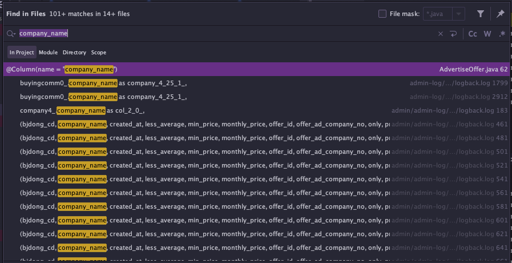The image size is (512, 263).
Task: Toggle Regex (.*) search option
Action: point(502,34)
